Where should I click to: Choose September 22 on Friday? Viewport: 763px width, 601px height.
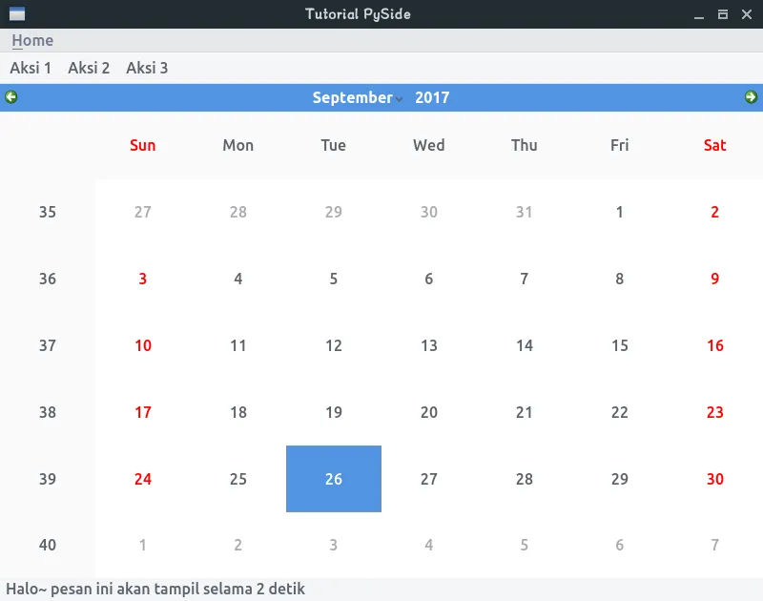[619, 412]
